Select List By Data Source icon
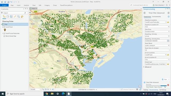The height and width of the screenshot is (96, 171). (8, 17)
